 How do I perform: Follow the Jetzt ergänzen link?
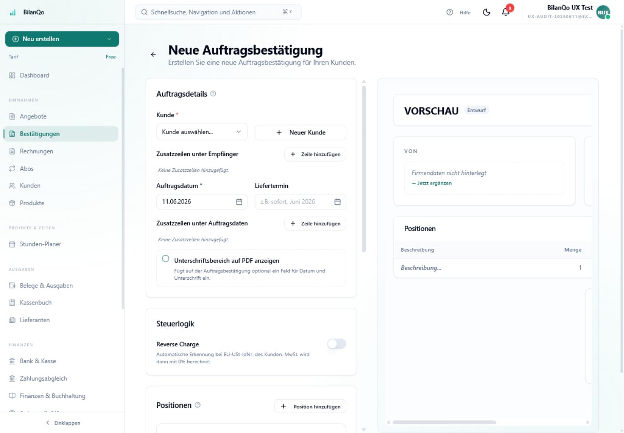click(x=432, y=183)
